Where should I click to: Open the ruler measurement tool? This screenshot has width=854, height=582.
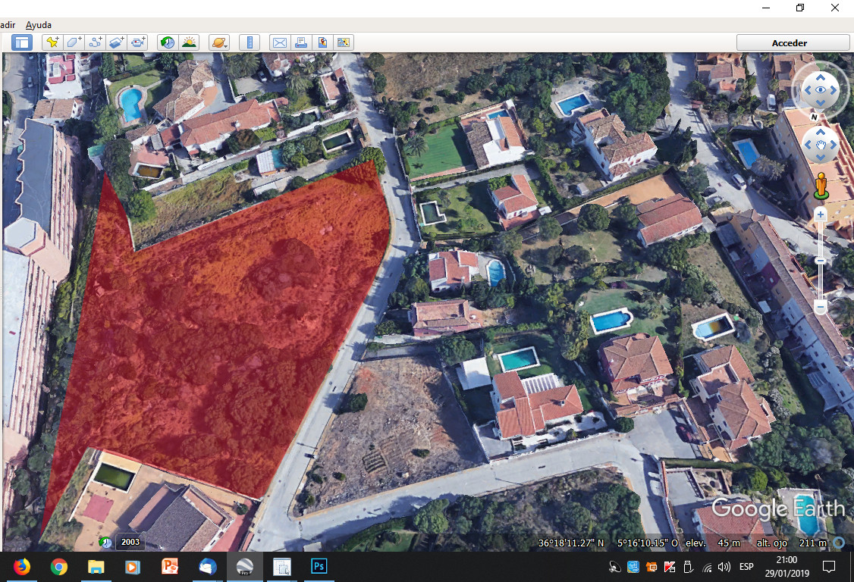tap(250, 42)
